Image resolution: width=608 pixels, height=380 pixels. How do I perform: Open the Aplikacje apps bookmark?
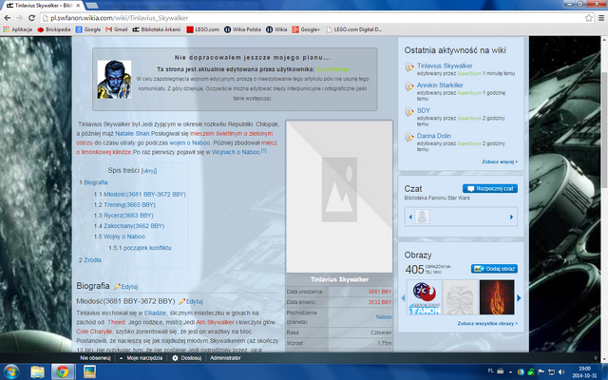pyautogui.click(x=18, y=29)
